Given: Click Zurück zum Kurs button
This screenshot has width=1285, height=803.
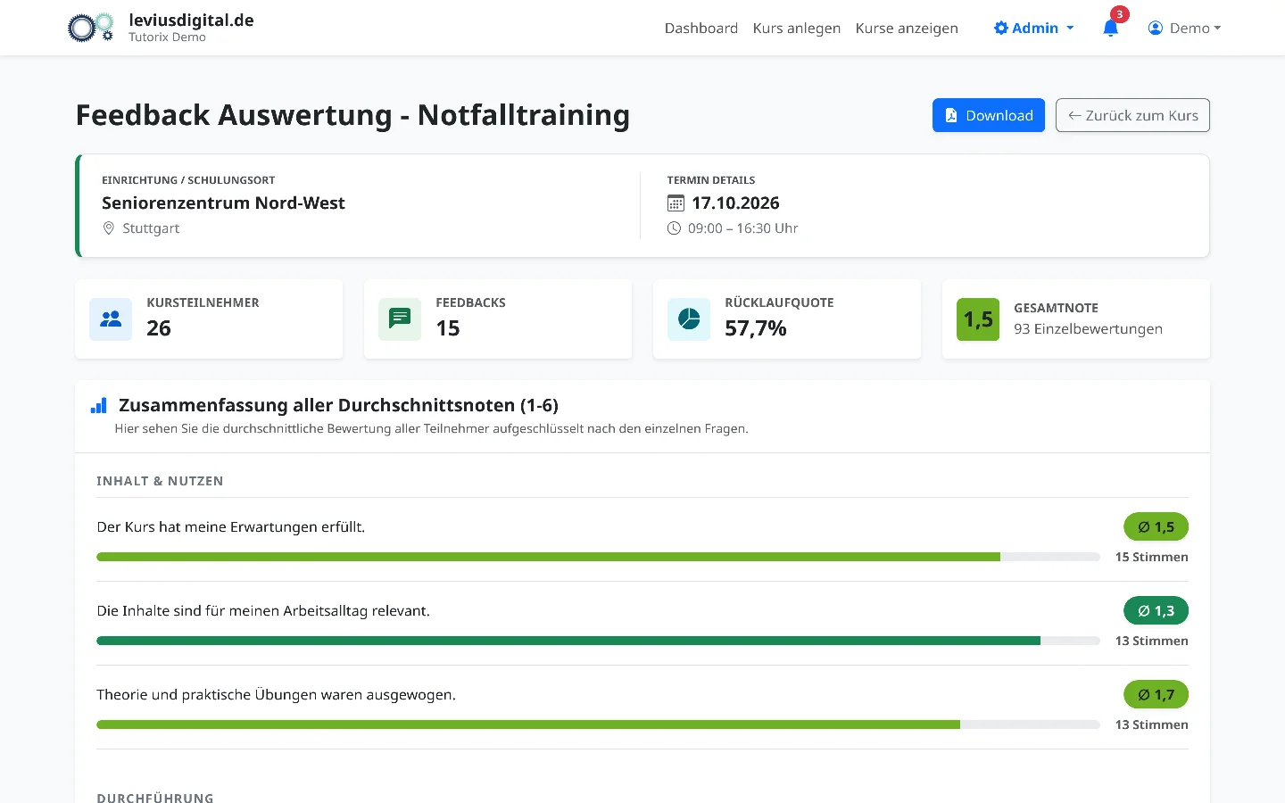Looking at the screenshot, I should [x=1132, y=115].
